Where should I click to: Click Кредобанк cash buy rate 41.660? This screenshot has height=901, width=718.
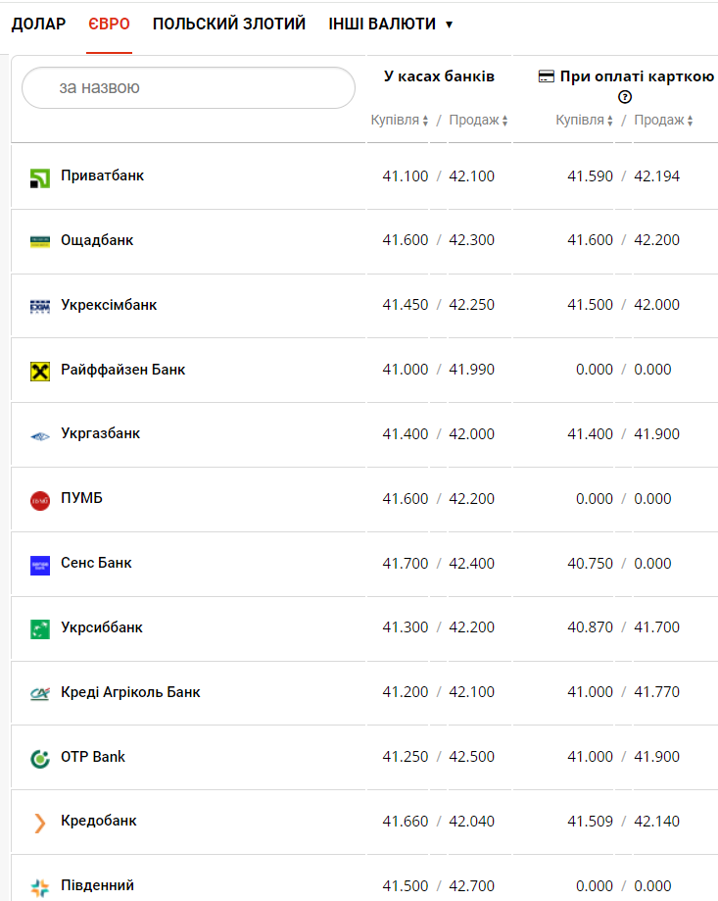406,822
